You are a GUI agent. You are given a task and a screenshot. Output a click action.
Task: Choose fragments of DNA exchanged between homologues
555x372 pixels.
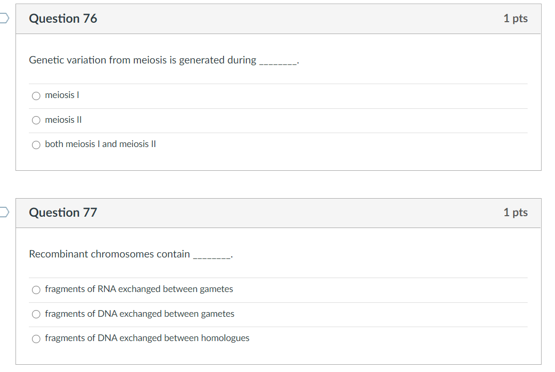click(36, 338)
